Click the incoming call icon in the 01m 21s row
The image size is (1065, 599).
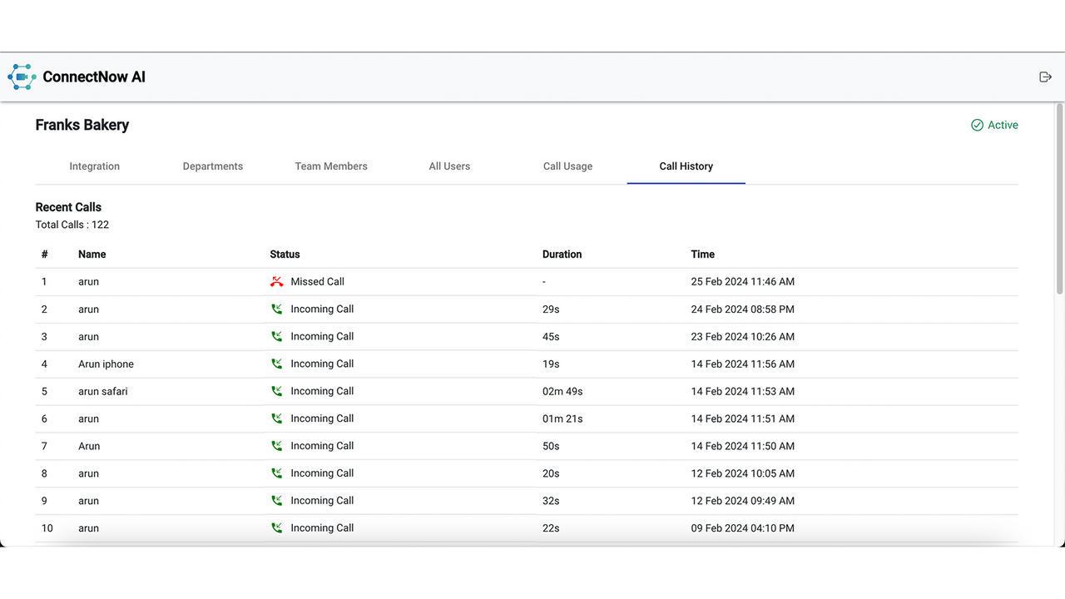point(277,418)
